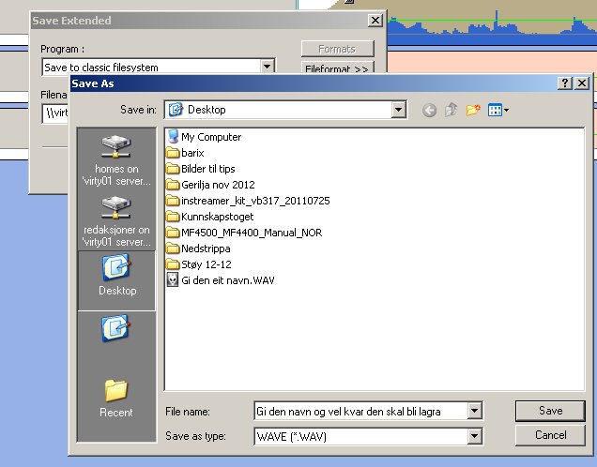Create a new folder

[473, 111]
